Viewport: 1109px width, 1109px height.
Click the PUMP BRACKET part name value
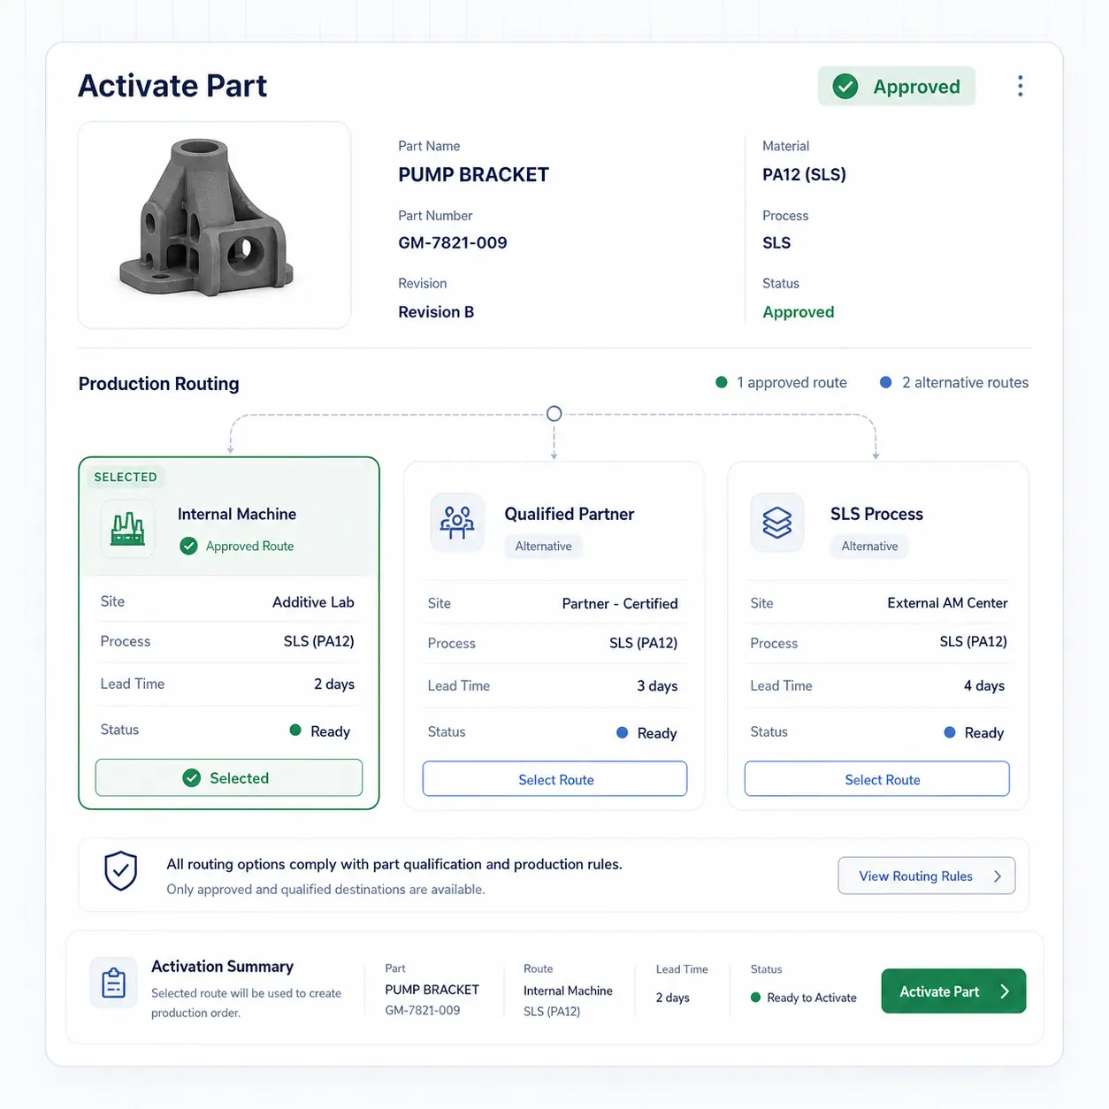(473, 175)
